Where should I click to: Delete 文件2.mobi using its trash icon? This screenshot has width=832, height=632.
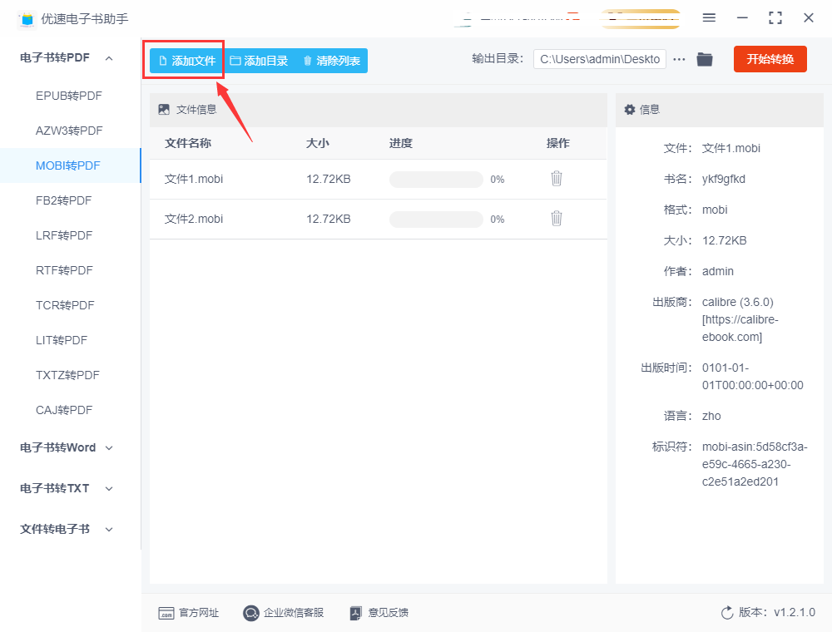[x=557, y=219]
